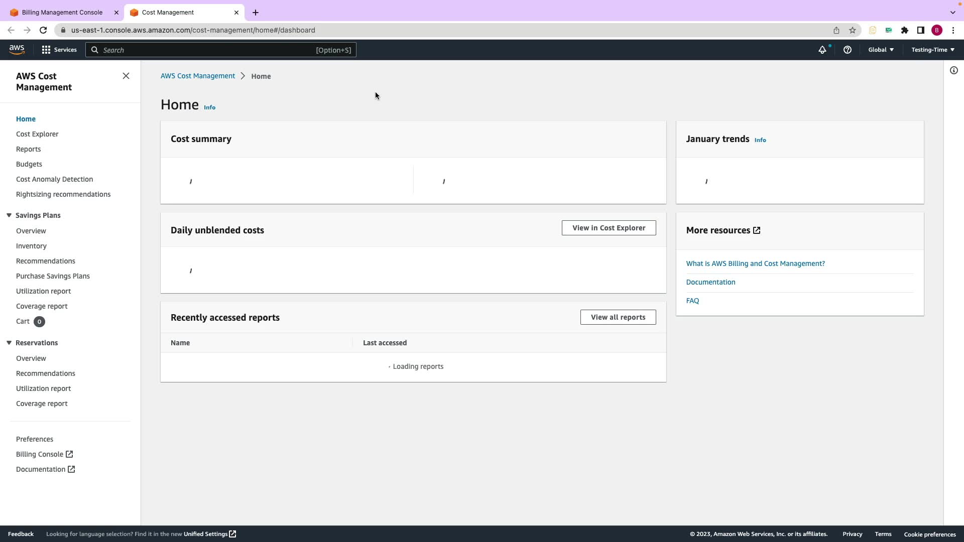Open the notifications bell icon
This screenshot has height=542, width=964.
point(822,50)
